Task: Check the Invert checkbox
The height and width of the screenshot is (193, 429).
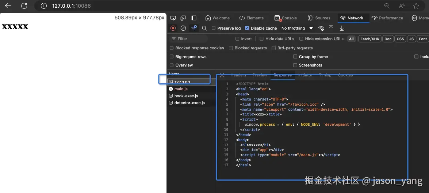Action: click(x=237, y=39)
